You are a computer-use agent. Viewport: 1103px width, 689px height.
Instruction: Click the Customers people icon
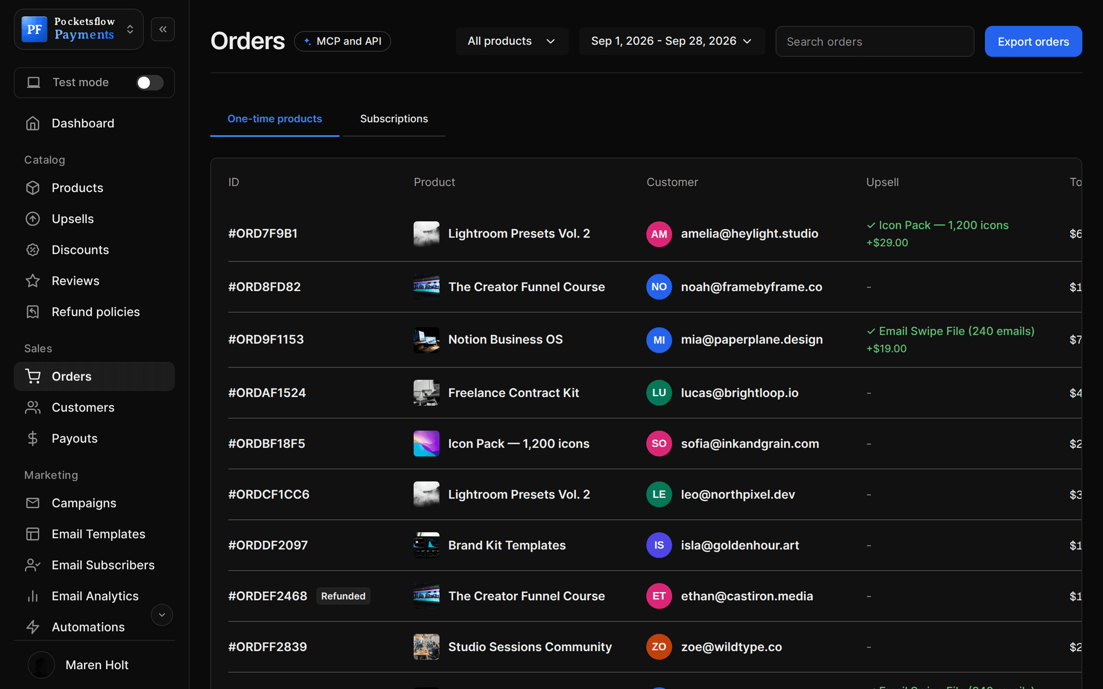coord(33,407)
